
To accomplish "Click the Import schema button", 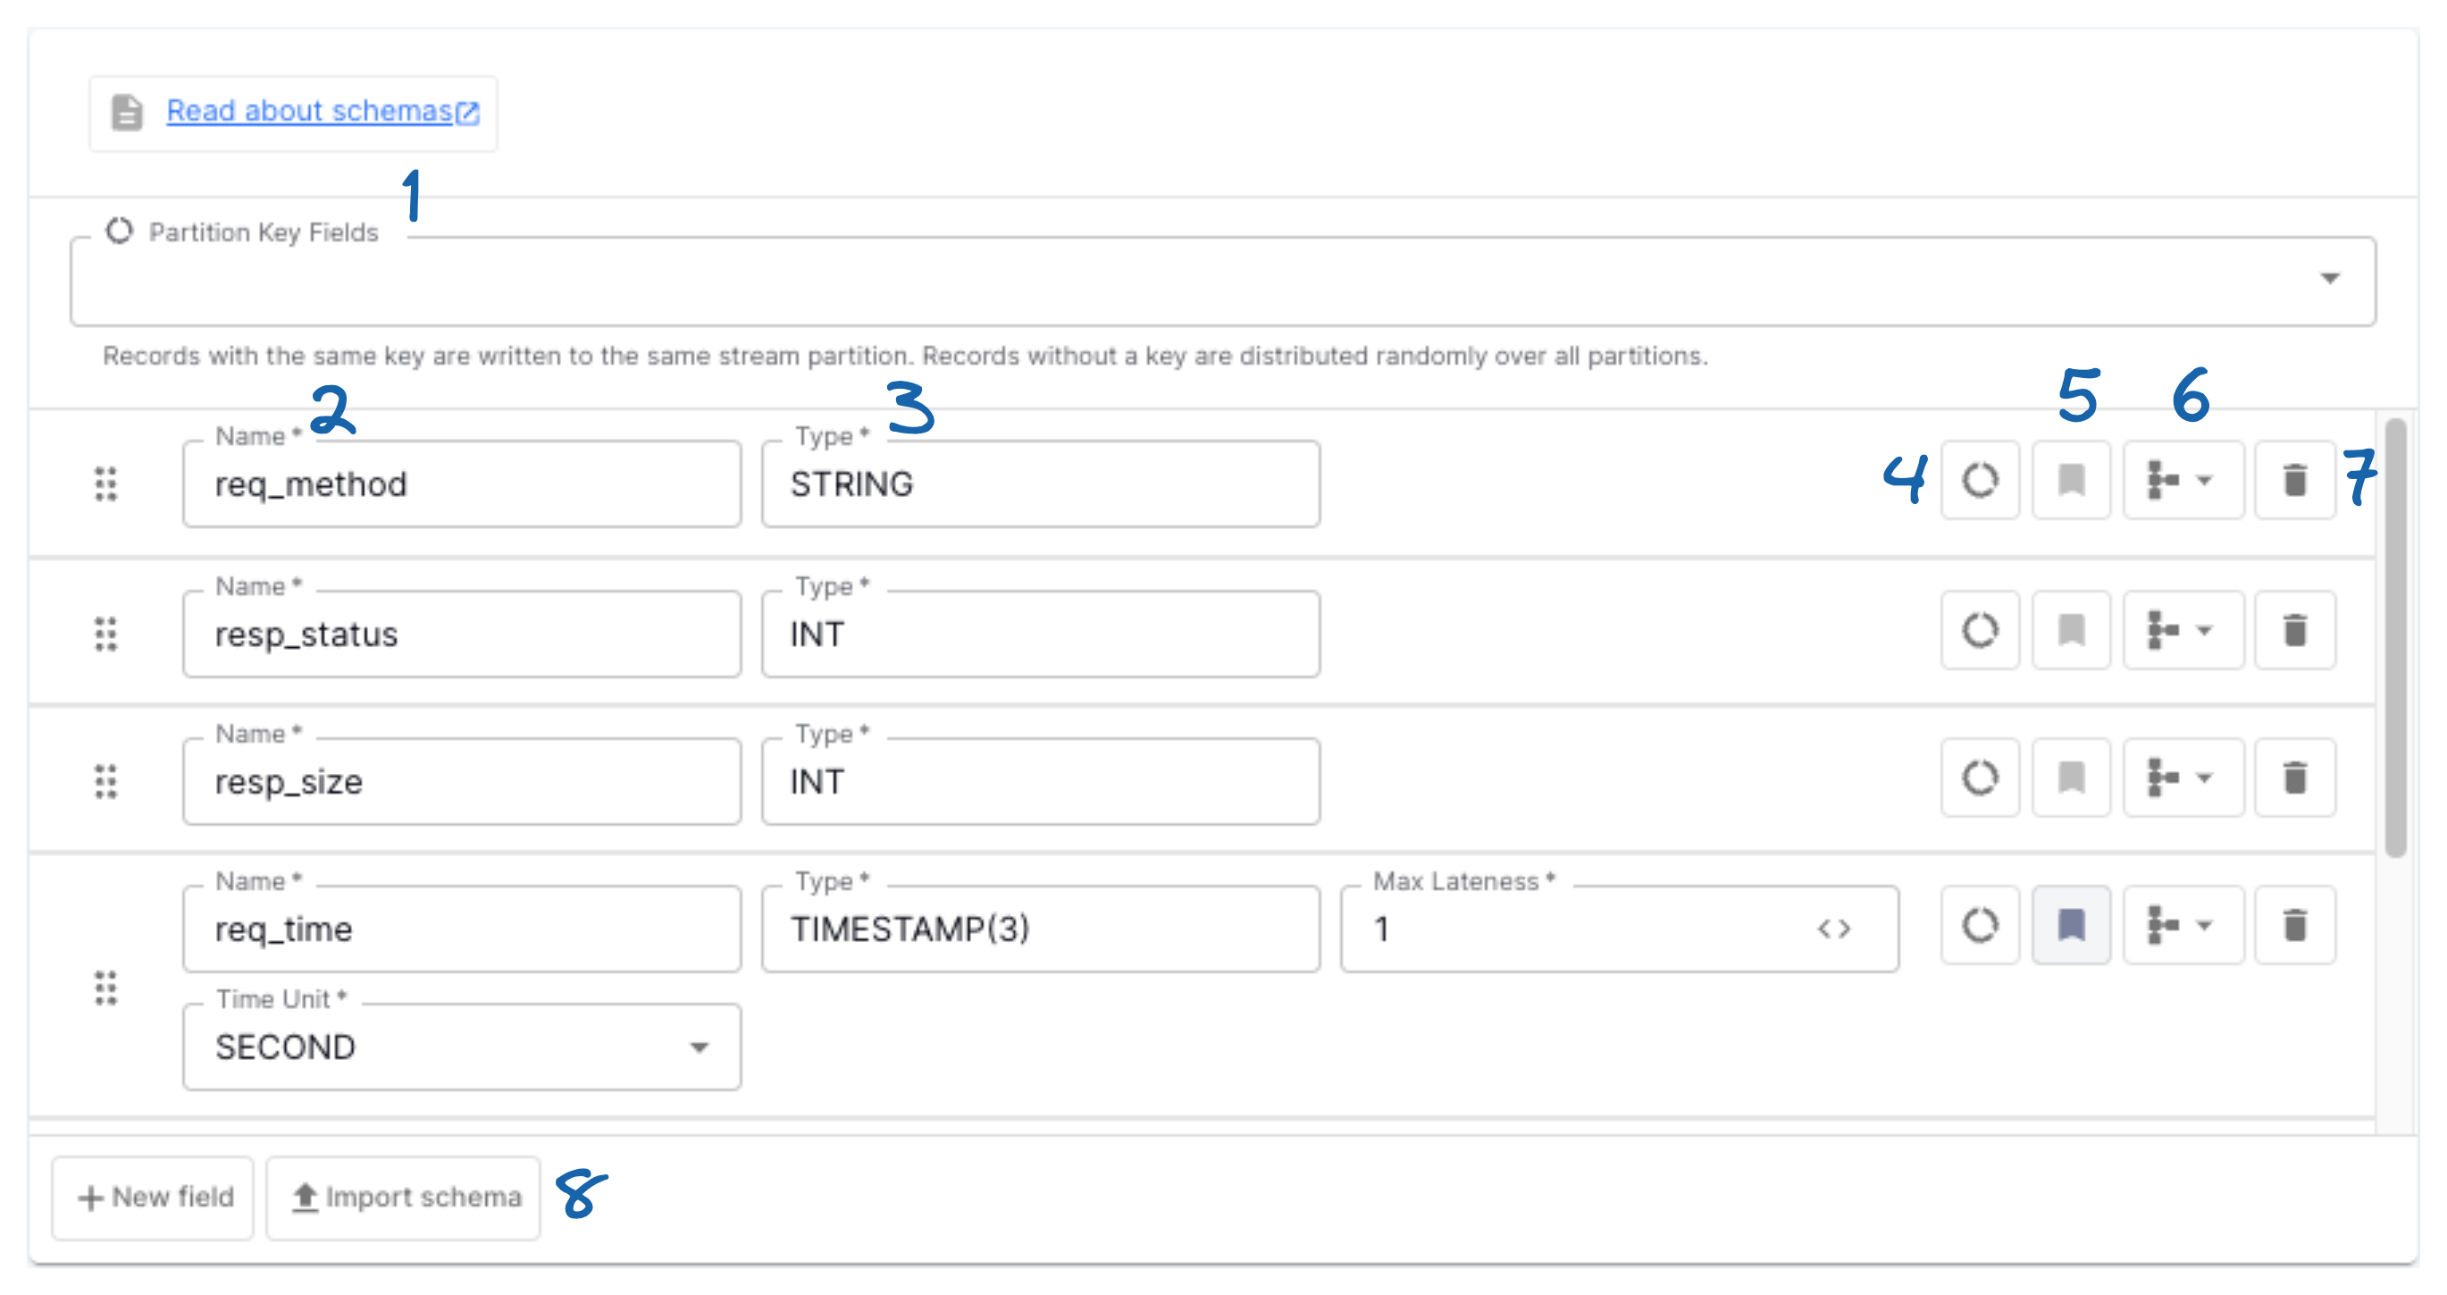I will (404, 1198).
